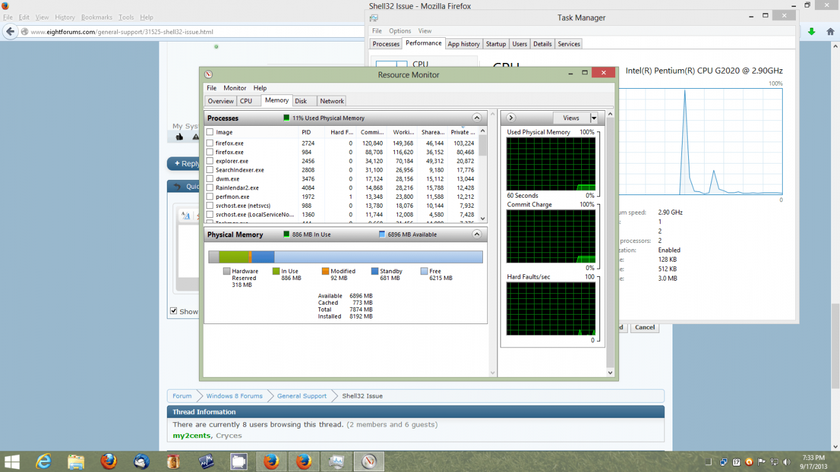Check the perfmon.exe checkbox
The image size is (840, 472).
click(210, 196)
